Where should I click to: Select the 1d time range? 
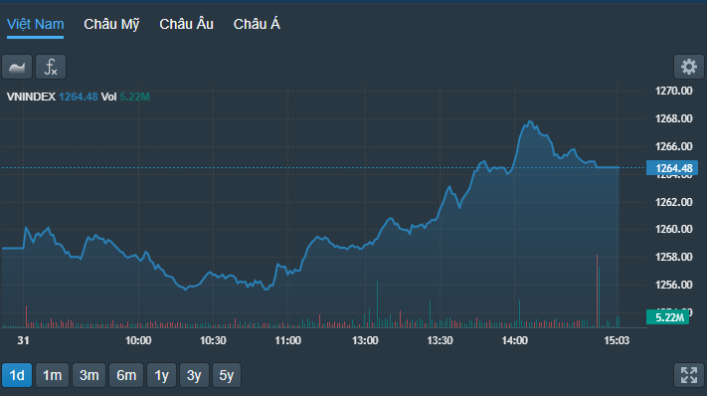click(x=17, y=375)
